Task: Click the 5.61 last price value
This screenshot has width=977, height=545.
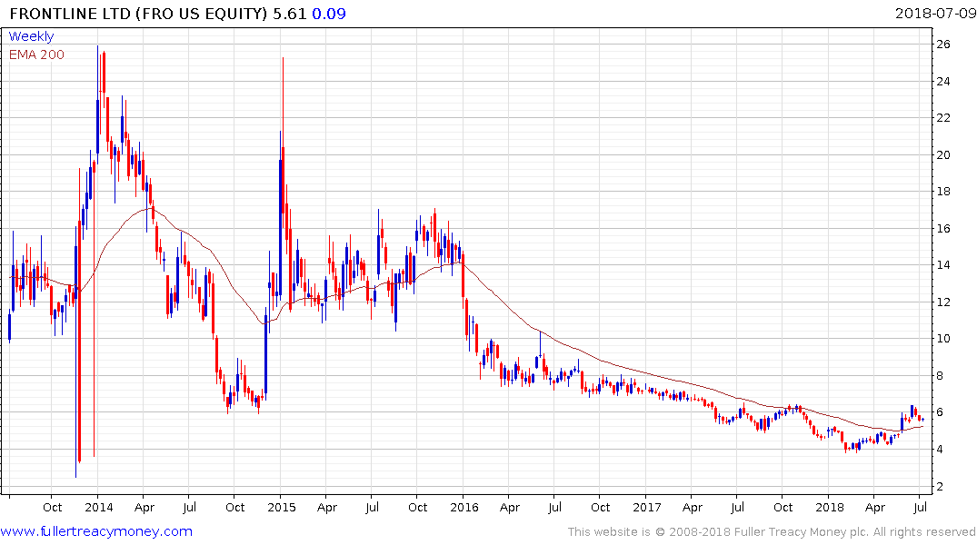Action: point(290,14)
